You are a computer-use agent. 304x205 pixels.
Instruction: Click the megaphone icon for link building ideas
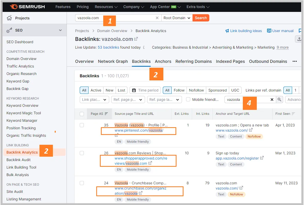(x=227, y=31)
